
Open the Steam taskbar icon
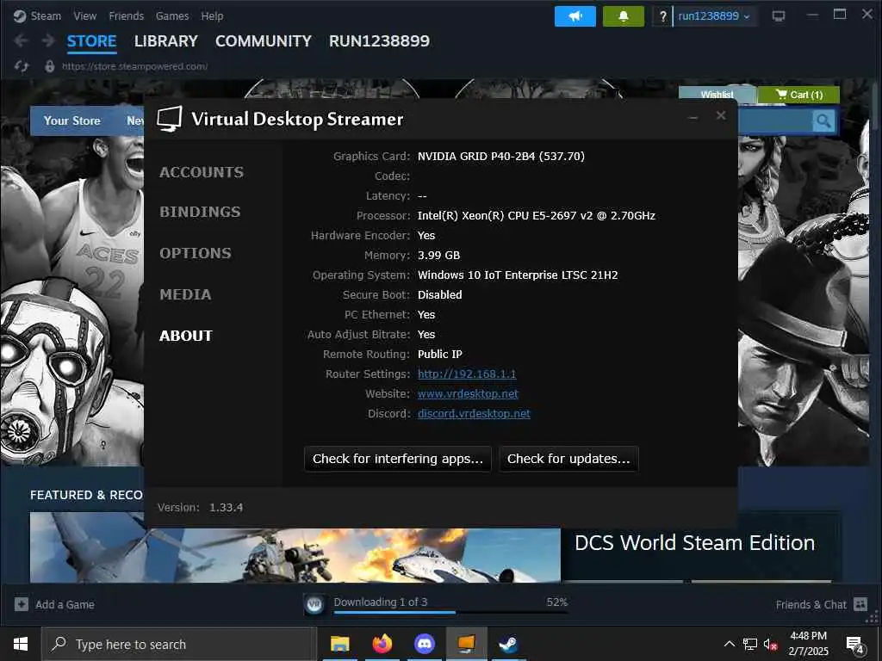508,644
